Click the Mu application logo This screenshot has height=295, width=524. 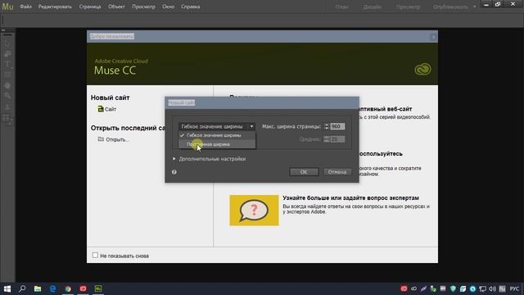point(7,7)
